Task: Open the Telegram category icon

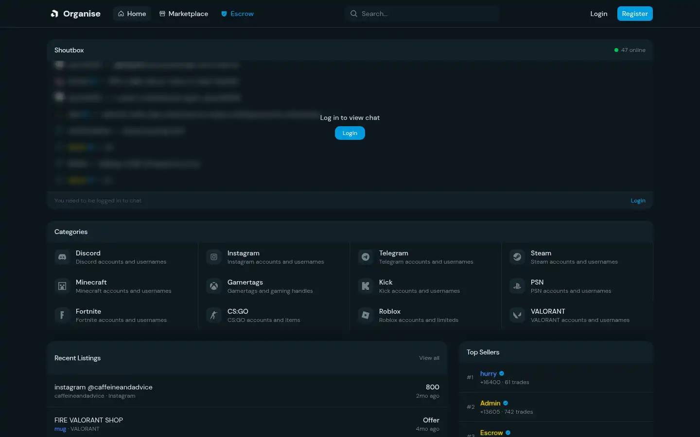Action: [x=366, y=257]
